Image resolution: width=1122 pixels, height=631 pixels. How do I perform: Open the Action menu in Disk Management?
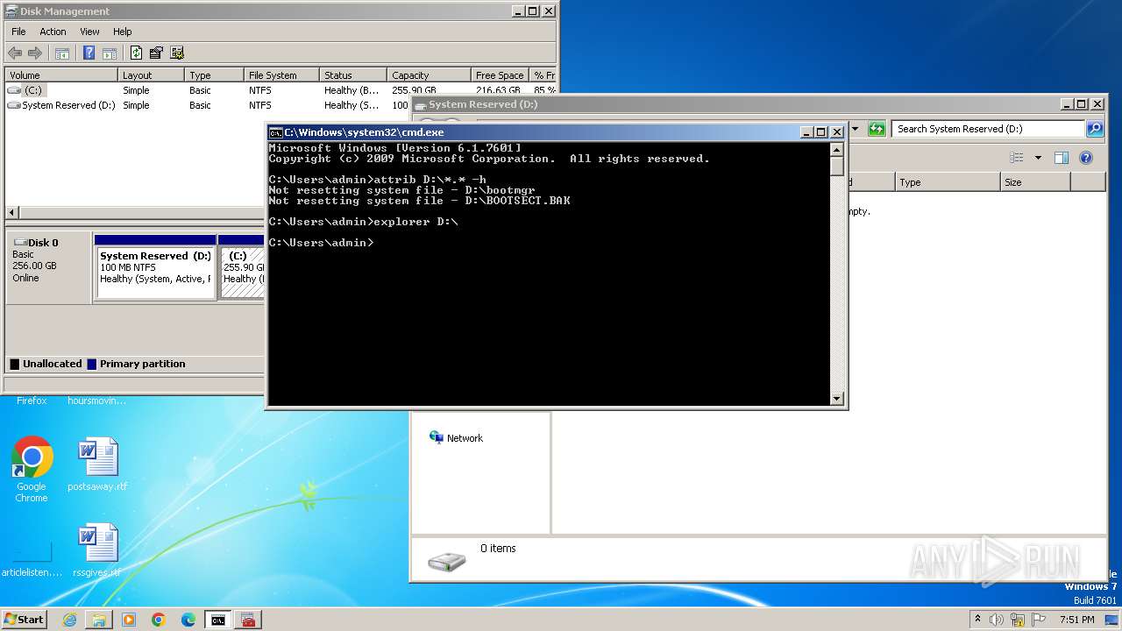pos(53,32)
